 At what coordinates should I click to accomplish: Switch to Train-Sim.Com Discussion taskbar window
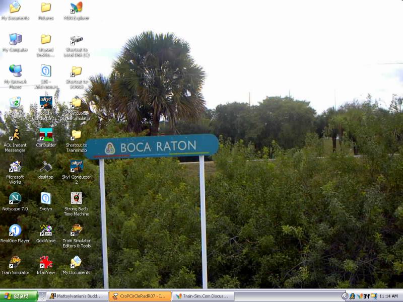pyautogui.click(x=203, y=296)
